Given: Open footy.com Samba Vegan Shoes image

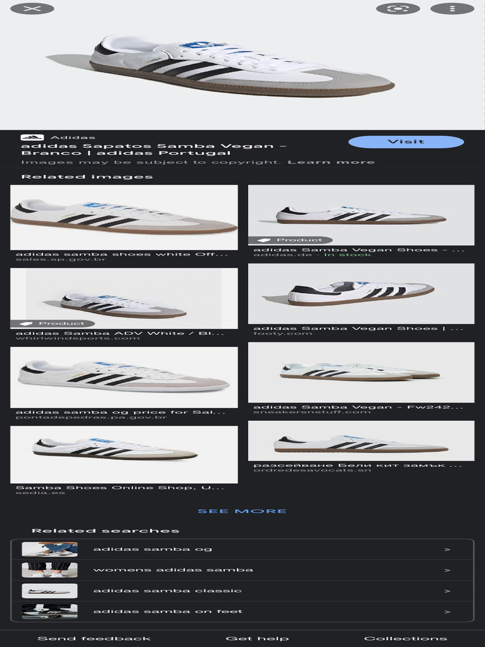Looking at the screenshot, I should (361, 293).
